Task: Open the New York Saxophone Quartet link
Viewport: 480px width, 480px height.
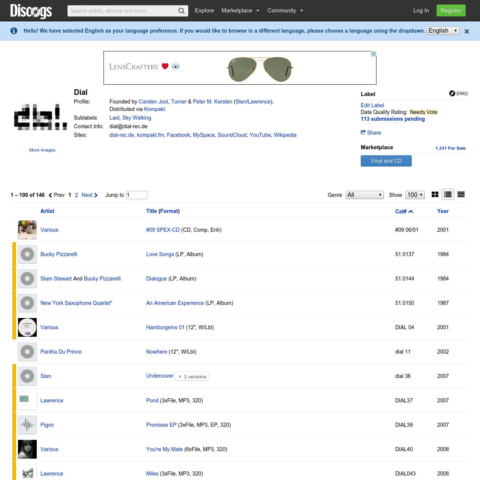Action: pos(76,303)
